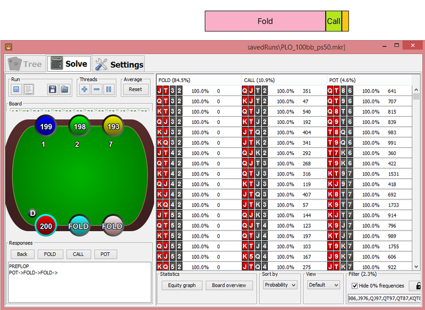
Task: Click the blue player chip 199
Action: (46, 126)
